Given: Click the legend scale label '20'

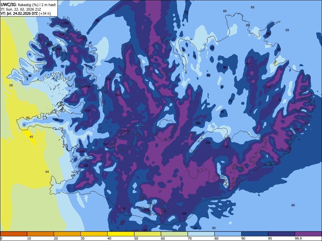Looking at the screenshot, I should point(56,238).
